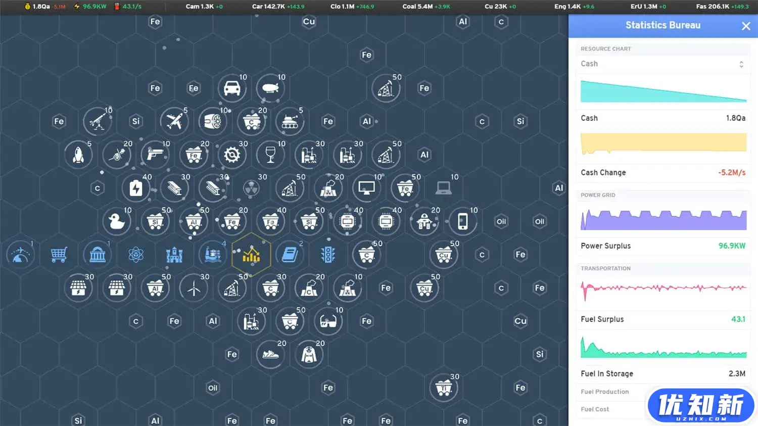Click the Car 142.7K resource in top bar
The height and width of the screenshot is (426, 758).
click(x=278, y=7)
